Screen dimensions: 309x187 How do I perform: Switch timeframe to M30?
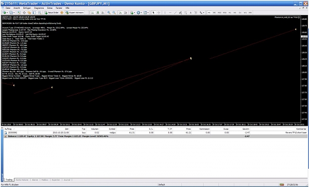[224, 13]
